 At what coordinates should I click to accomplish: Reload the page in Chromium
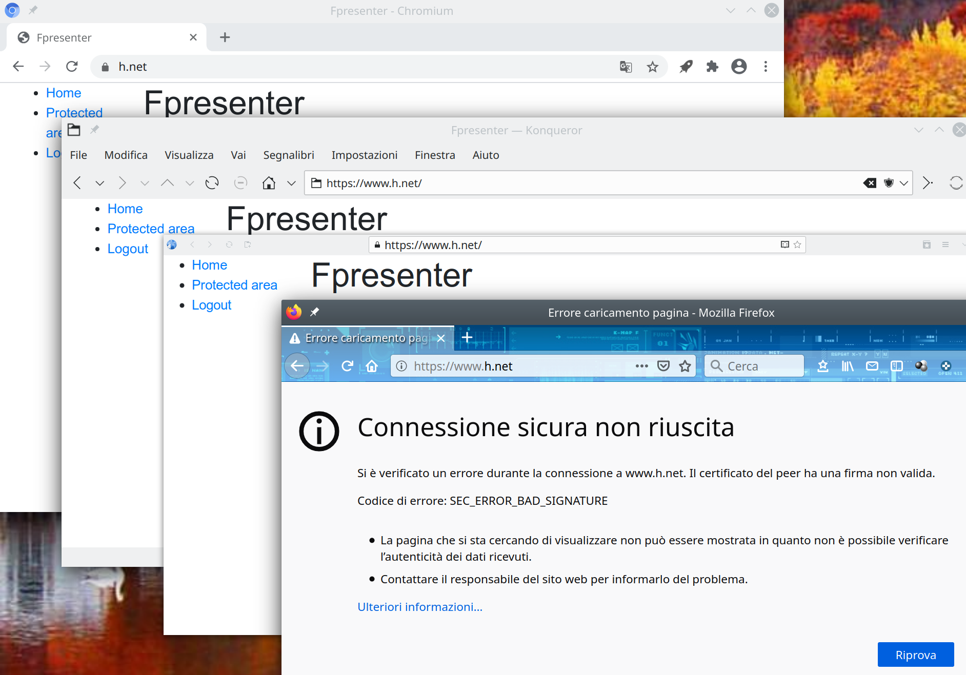click(x=72, y=67)
